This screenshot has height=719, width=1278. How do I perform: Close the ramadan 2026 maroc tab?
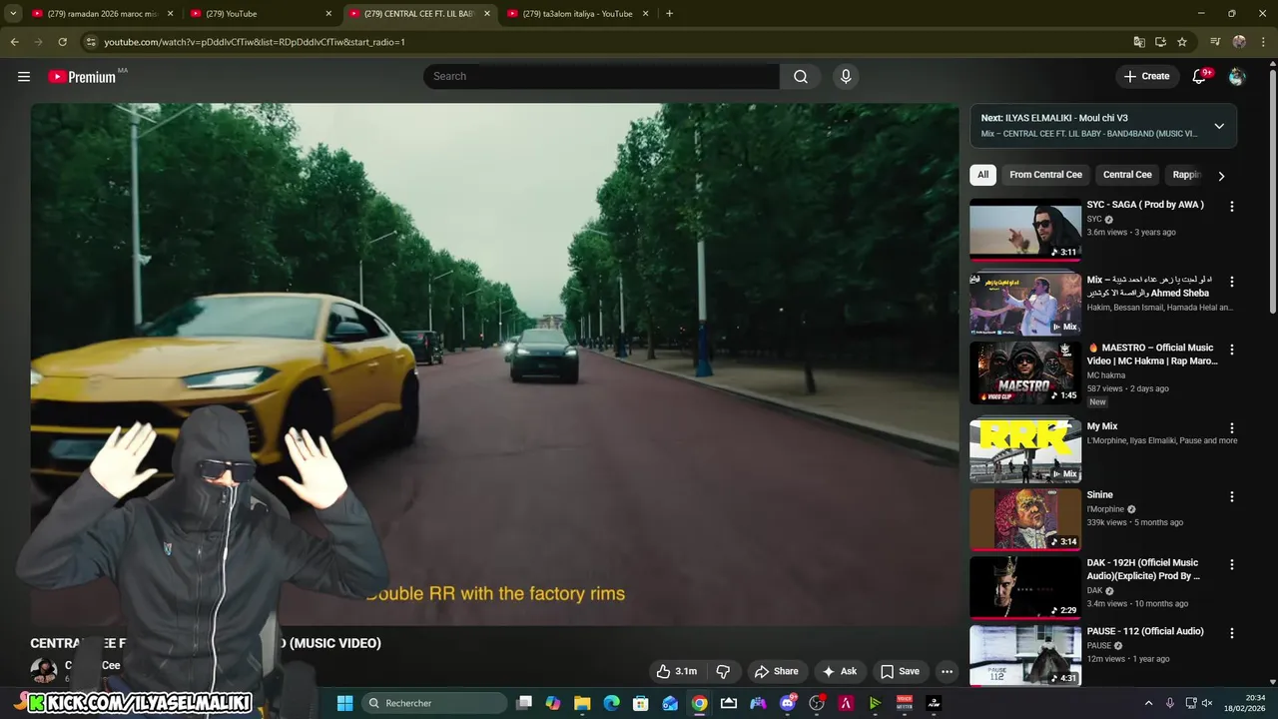pyautogui.click(x=170, y=13)
